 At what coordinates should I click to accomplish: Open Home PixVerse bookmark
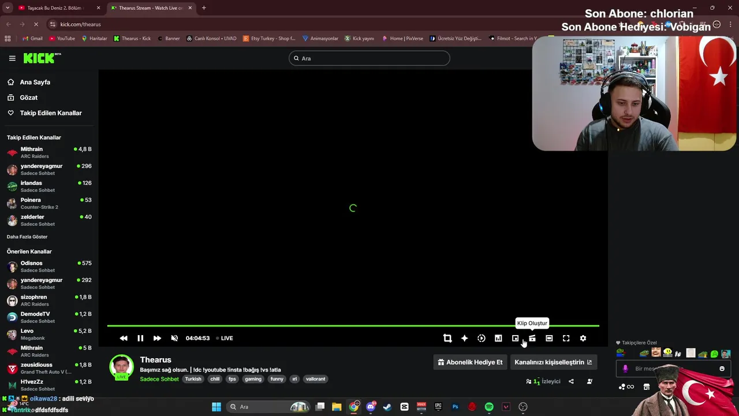tap(402, 39)
